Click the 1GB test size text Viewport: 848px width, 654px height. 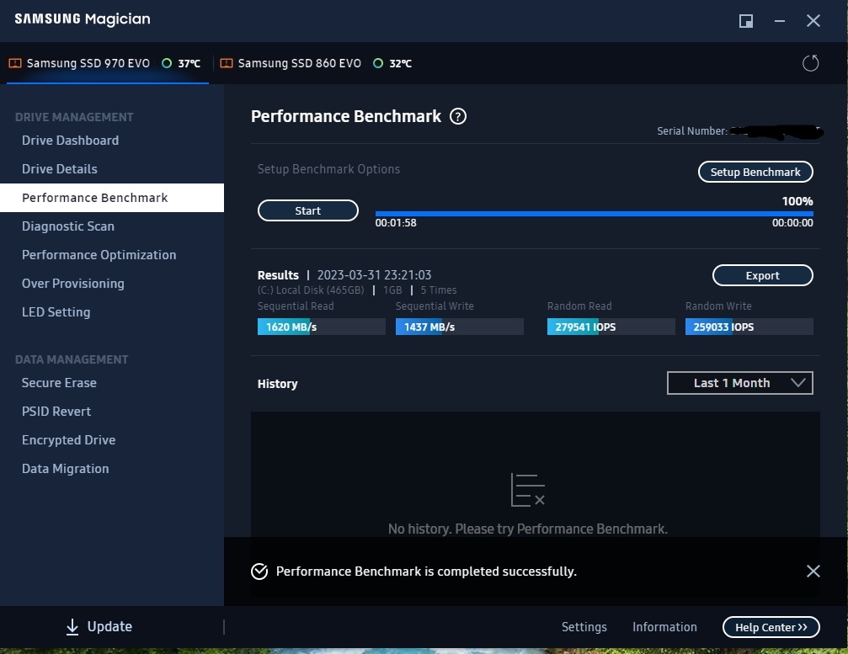(x=392, y=290)
